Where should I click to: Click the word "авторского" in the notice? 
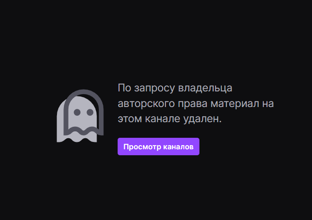[x=146, y=104]
